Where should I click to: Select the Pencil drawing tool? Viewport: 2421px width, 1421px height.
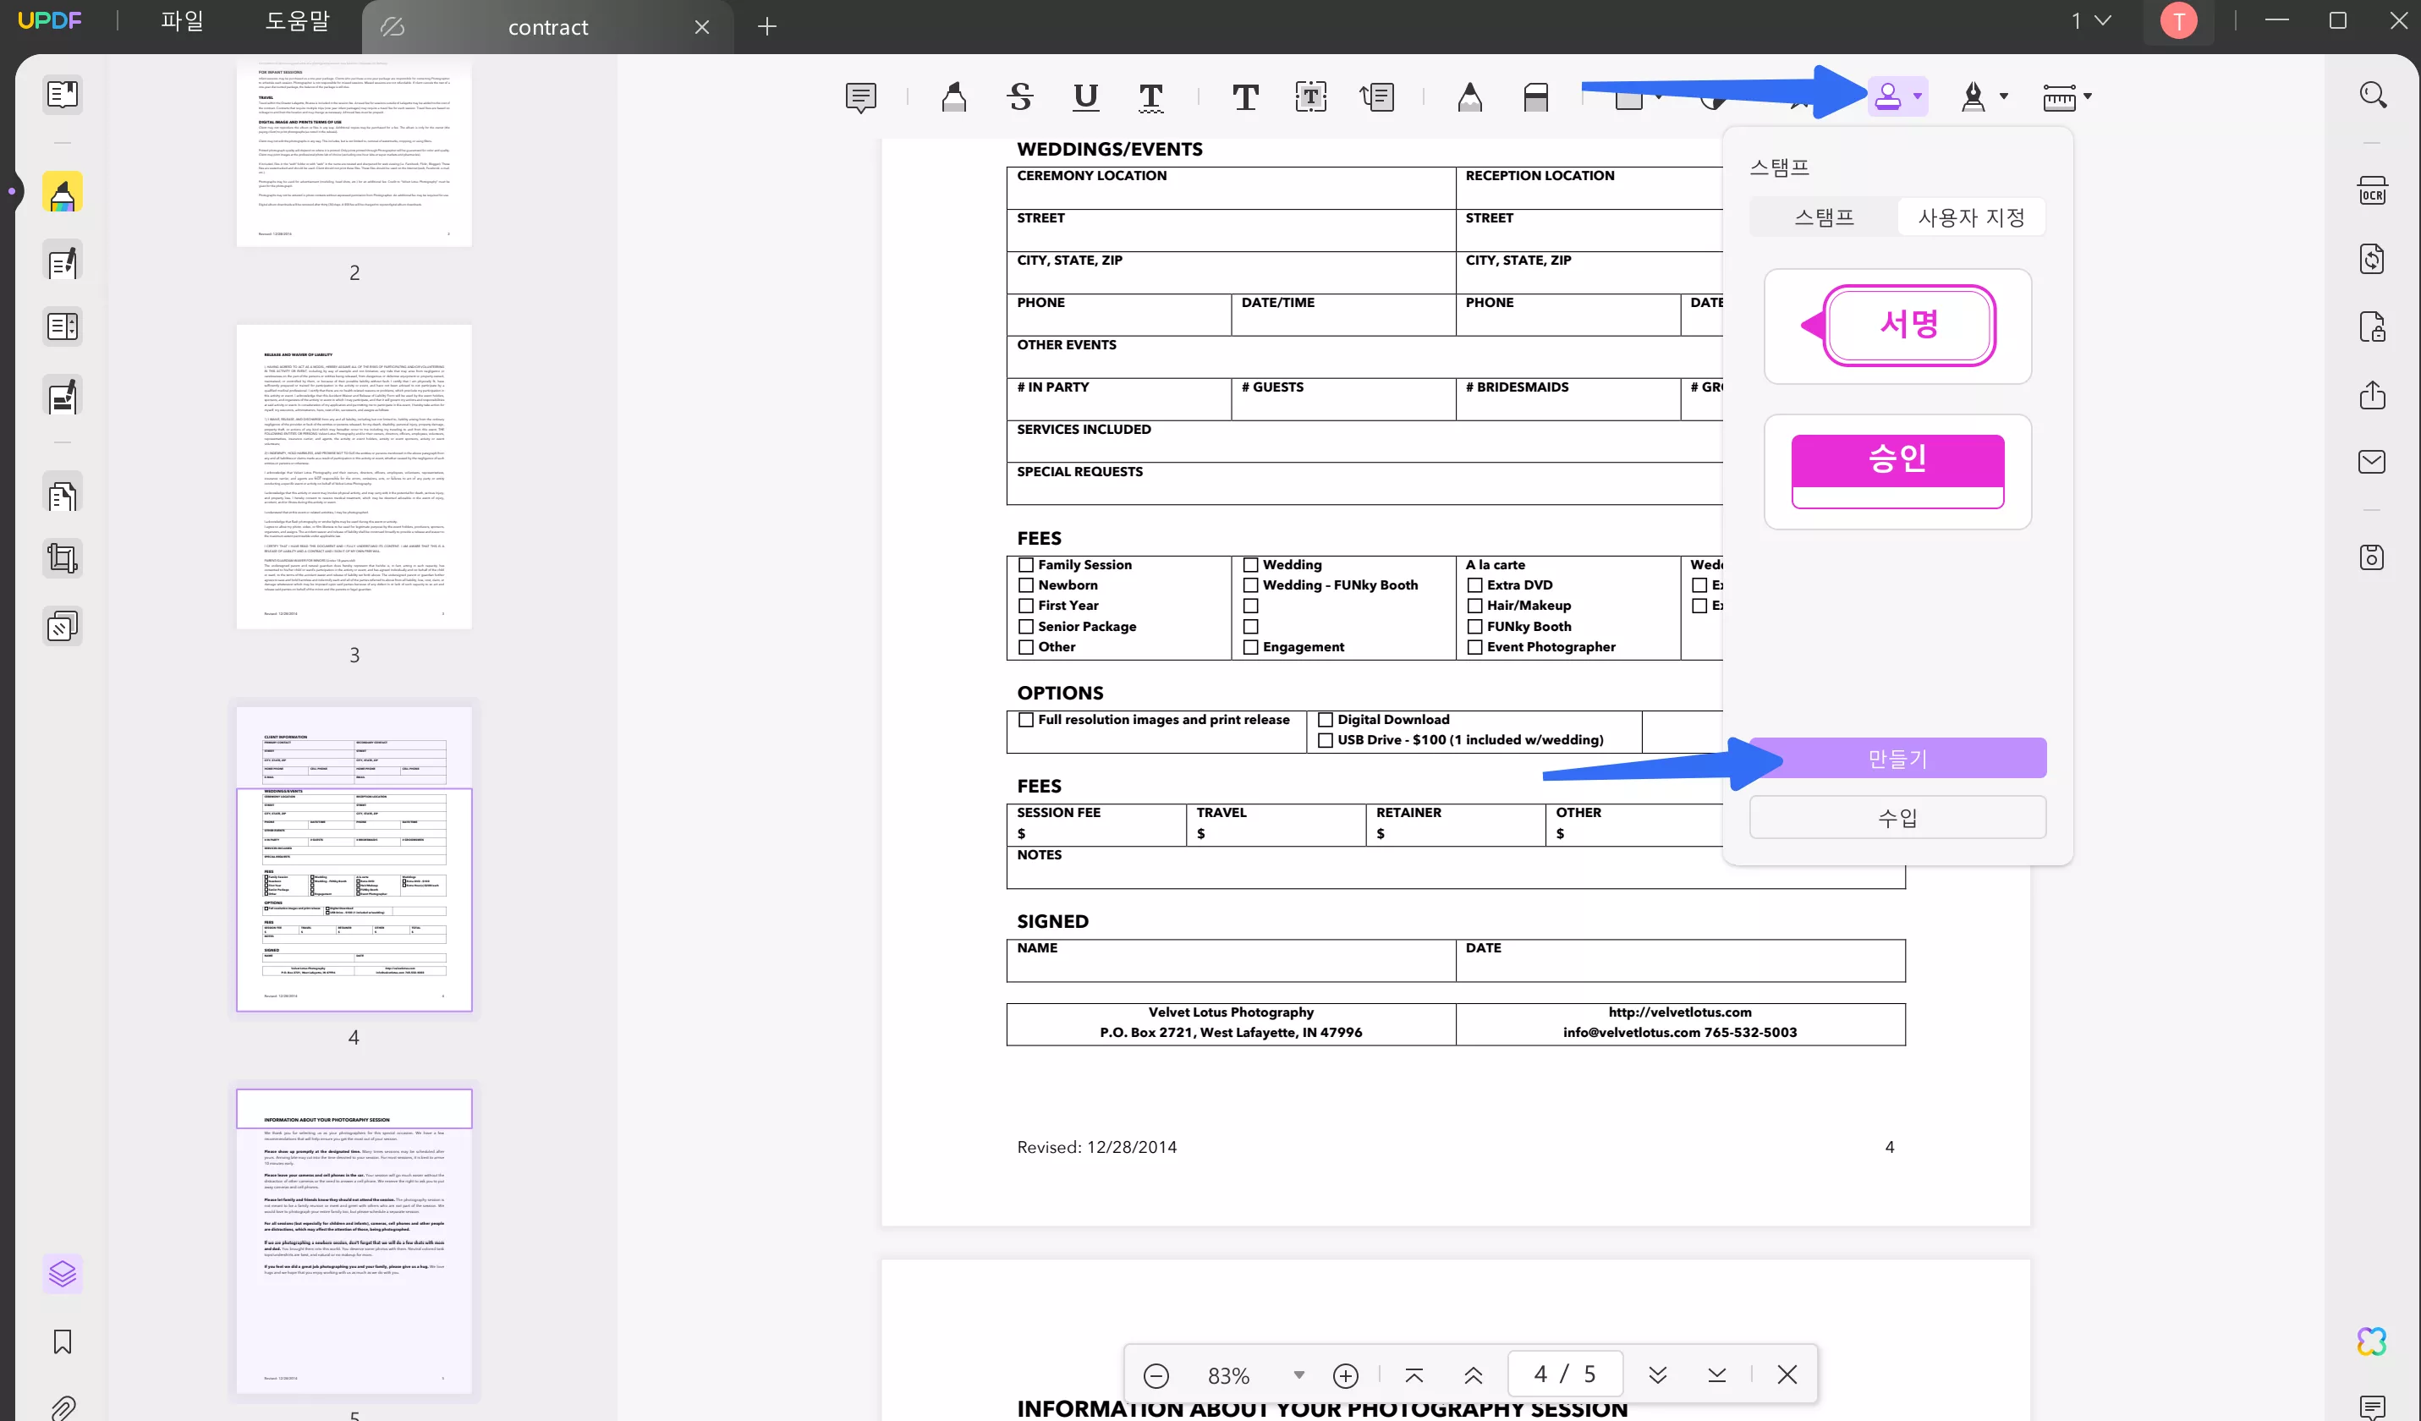click(1470, 96)
